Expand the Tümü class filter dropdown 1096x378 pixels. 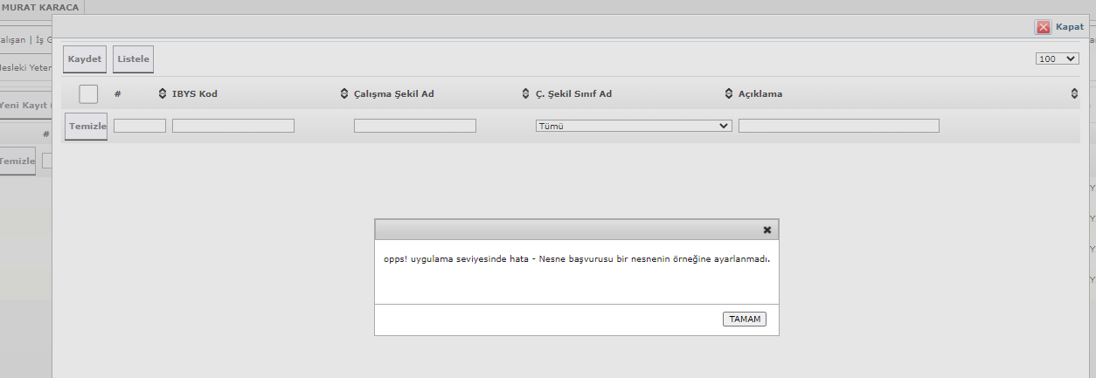click(x=633, y=126)
